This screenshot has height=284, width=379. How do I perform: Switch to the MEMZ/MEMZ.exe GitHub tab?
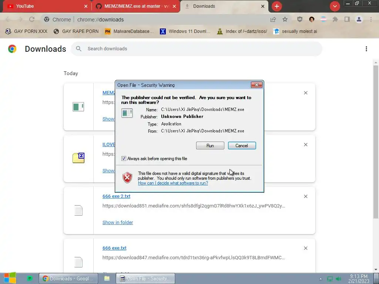pos(135,6)
